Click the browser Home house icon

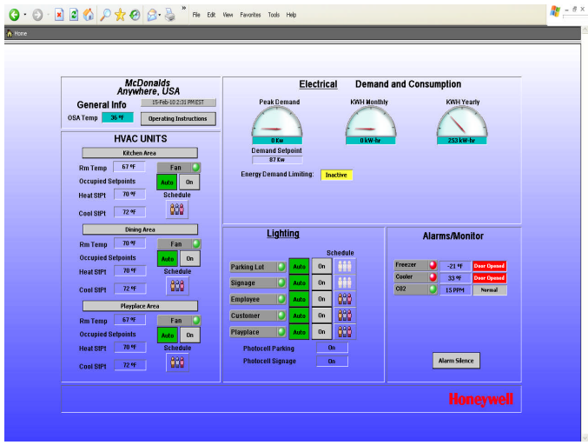89,15
